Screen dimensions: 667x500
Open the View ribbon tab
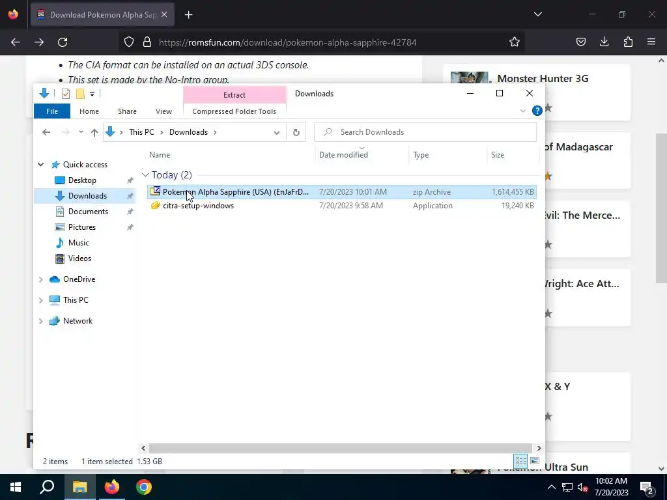(x=163, y=111)
